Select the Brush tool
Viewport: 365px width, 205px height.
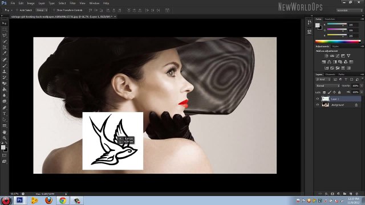(5, 66)
